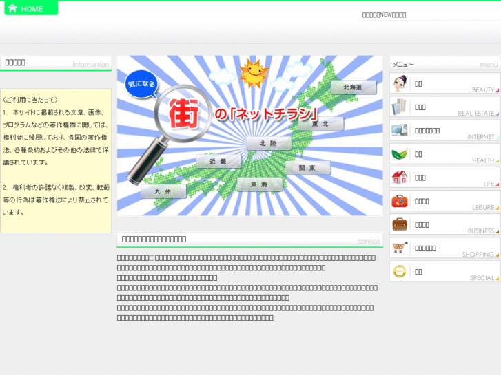501x375 pixels.
Task: Click the NEW notice text at top right
Action: coord(384,15)
